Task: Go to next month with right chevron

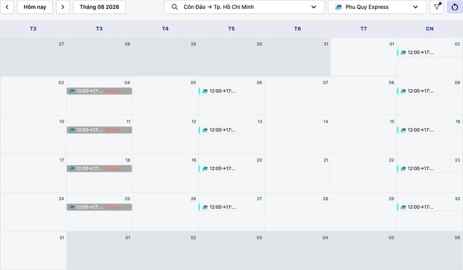Action: pyautogui.click(x=63, y=7)
